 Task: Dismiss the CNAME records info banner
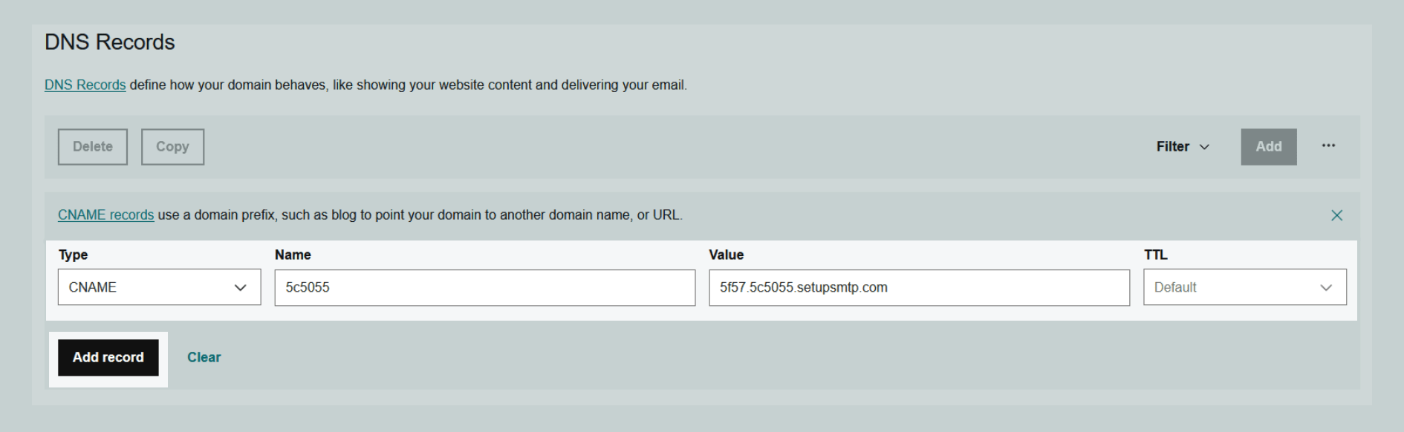1336,215
